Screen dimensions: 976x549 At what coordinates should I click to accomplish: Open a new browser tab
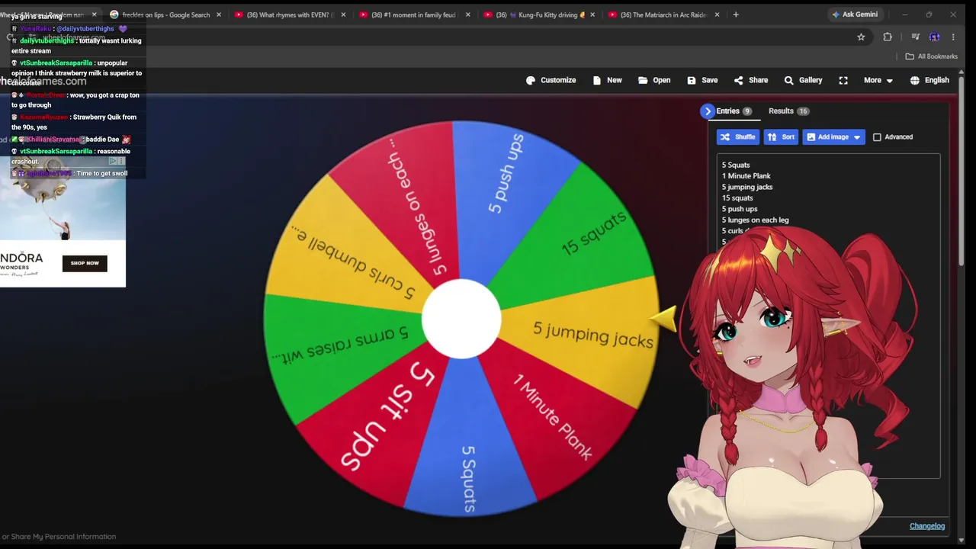(736, 14)
